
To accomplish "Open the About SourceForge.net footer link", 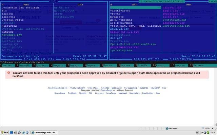I will click(58, 88).
